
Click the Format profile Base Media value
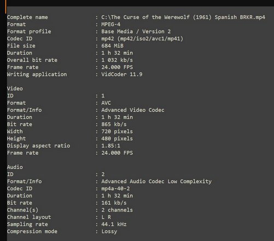click(x=136, y=32)
